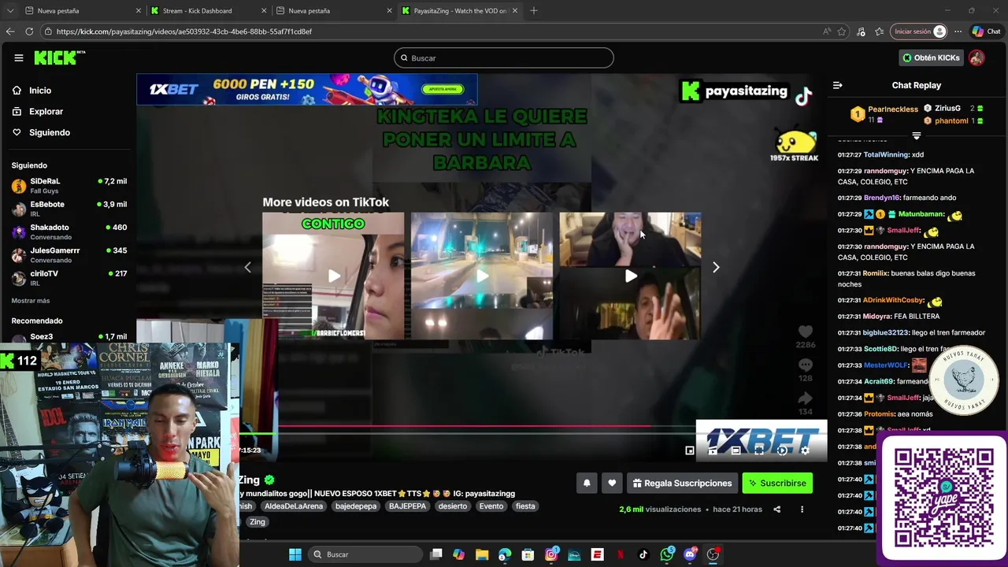Open EsBebote channel in following list
Viewport: 1008px width, 567px height.
coord(69,208)
